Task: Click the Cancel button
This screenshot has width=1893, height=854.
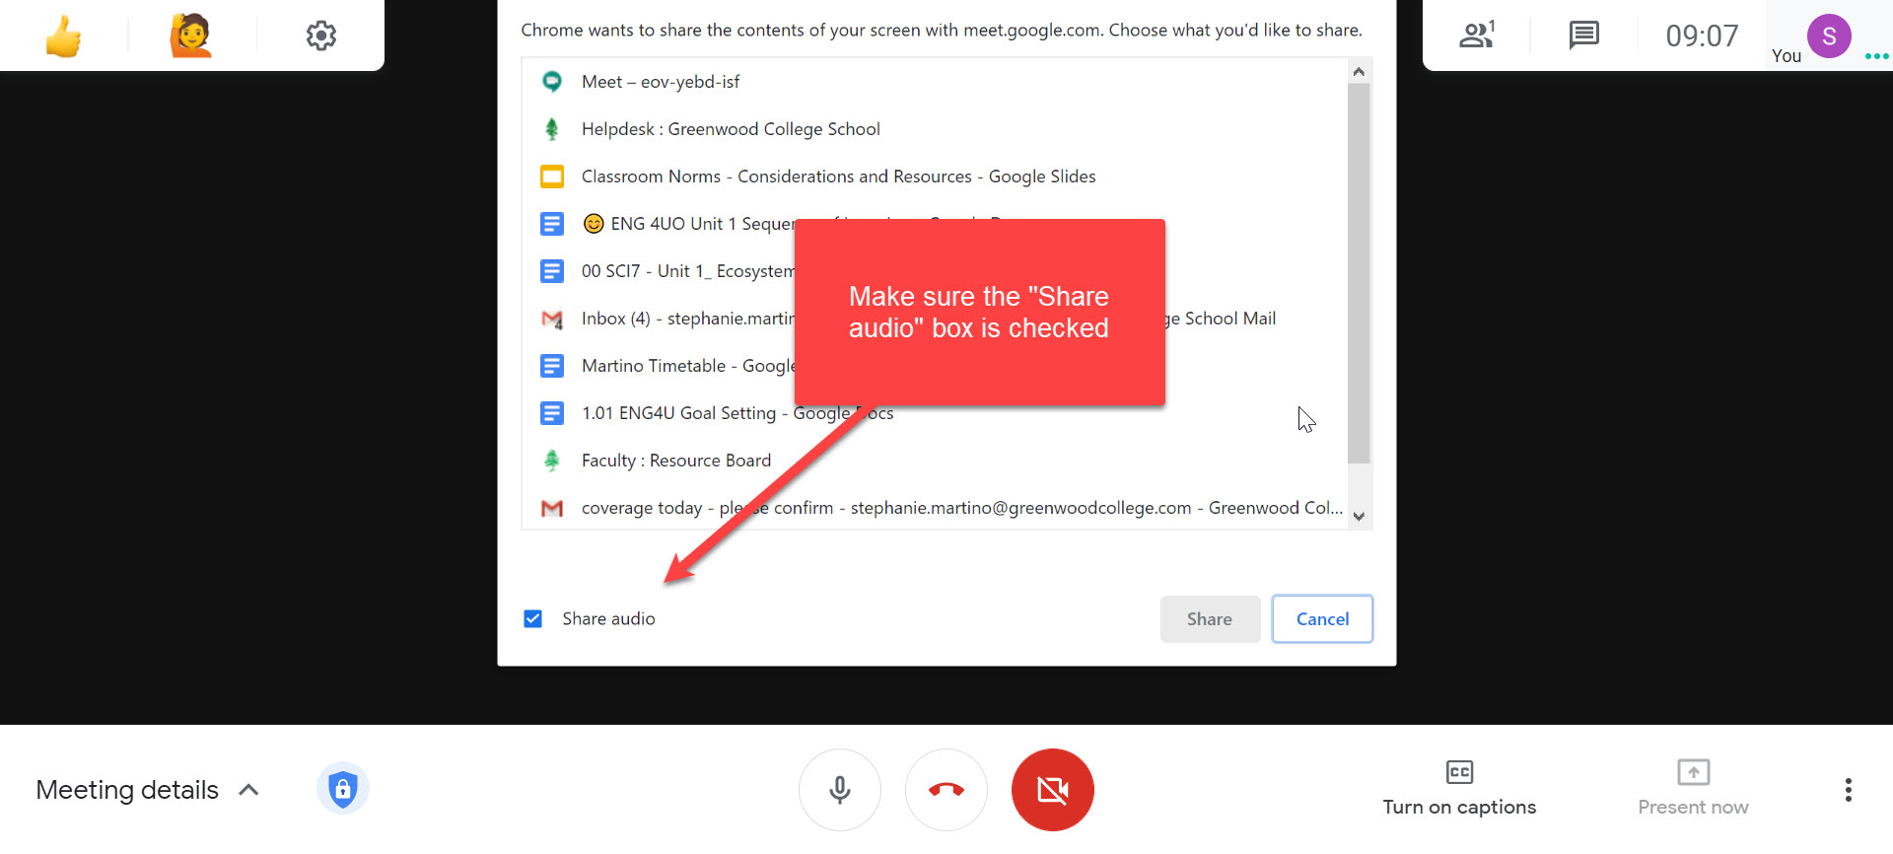Action: pyautogui.click(x=1322, y=619)
